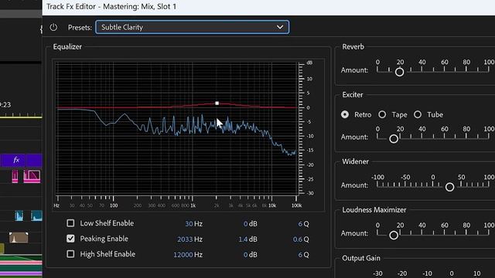Click the Peaking frequency value 2033 Hz
495x278 pixels.
(x=185, y=239)
